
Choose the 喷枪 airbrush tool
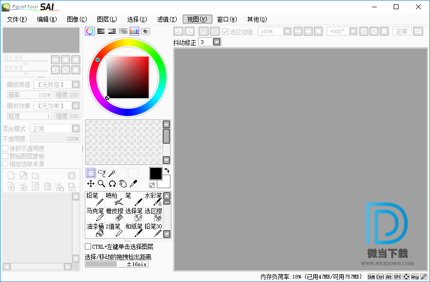click(114, 199)
